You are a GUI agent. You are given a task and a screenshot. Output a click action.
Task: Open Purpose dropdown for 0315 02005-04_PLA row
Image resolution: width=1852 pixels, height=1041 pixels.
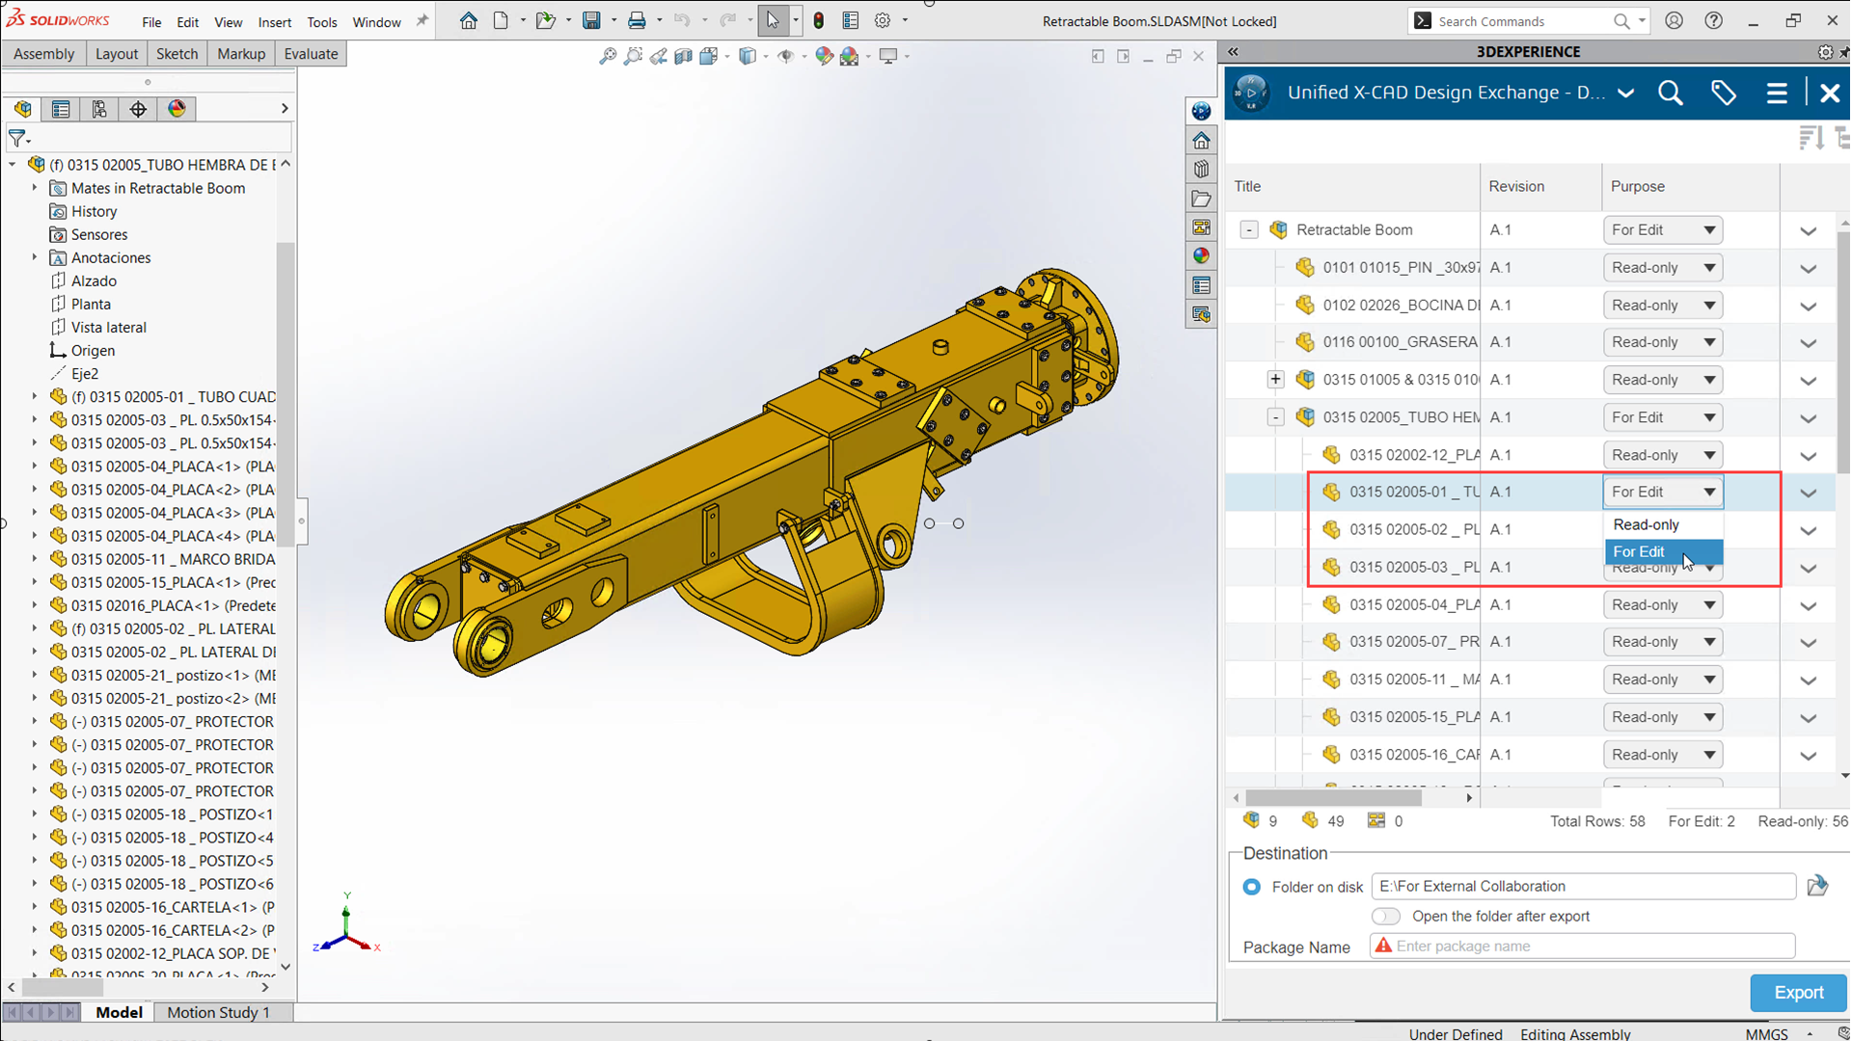coord(1662,604)
